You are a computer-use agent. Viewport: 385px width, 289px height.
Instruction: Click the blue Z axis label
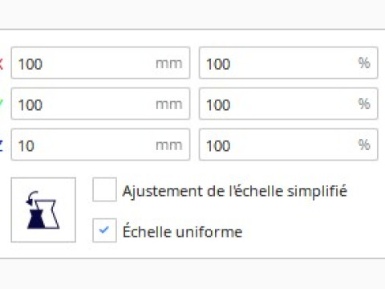tap(1, 145)
